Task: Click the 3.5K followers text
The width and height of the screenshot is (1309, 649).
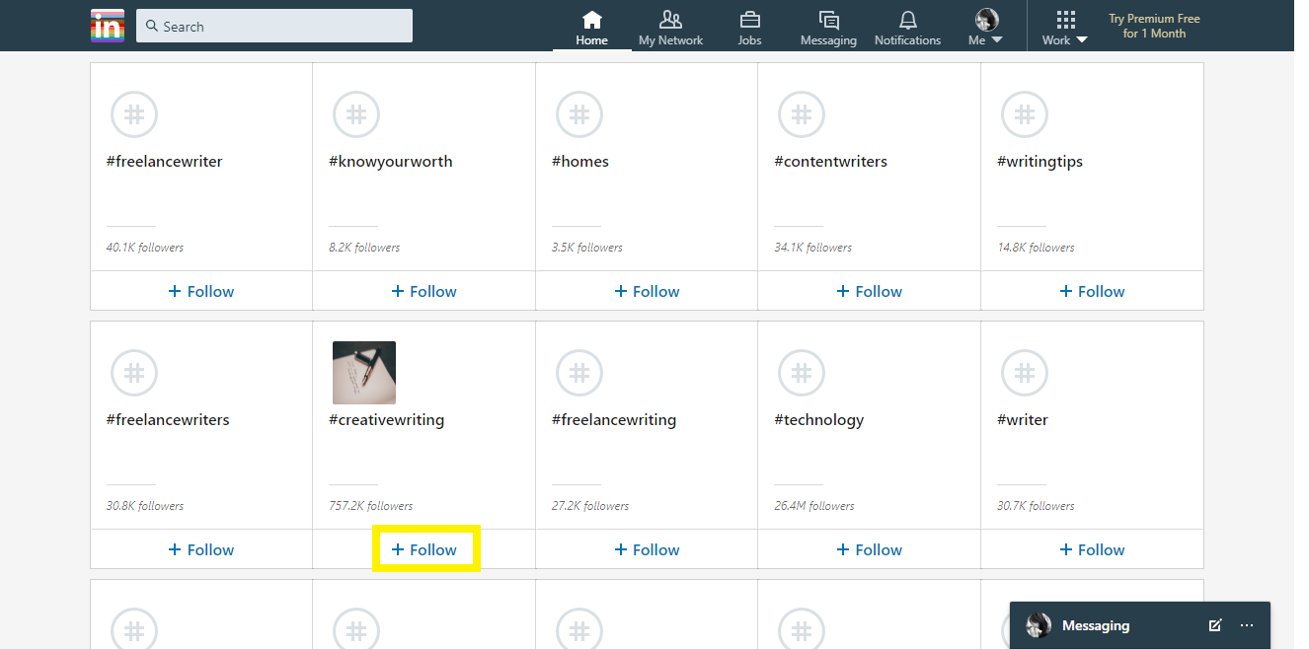Action: pyautogui.click(x=587, y=248)
